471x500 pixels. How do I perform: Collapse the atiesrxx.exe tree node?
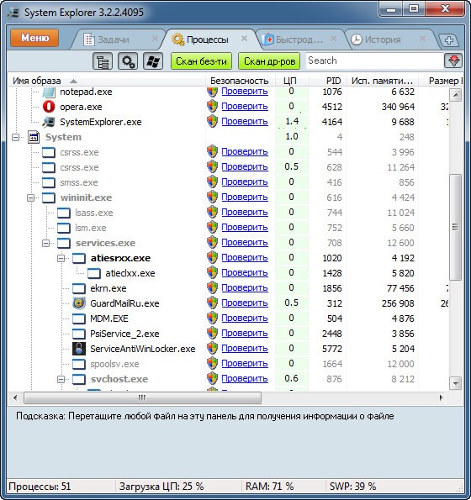pos(61,258)
